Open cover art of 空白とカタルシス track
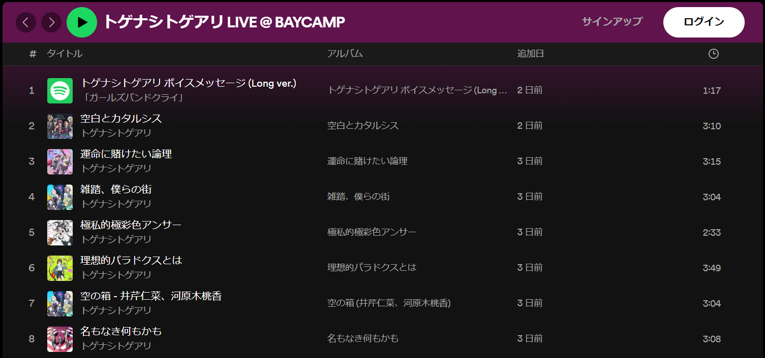This screenshot has width=765, height=358. pyautogui.click(x=60, y=126)
